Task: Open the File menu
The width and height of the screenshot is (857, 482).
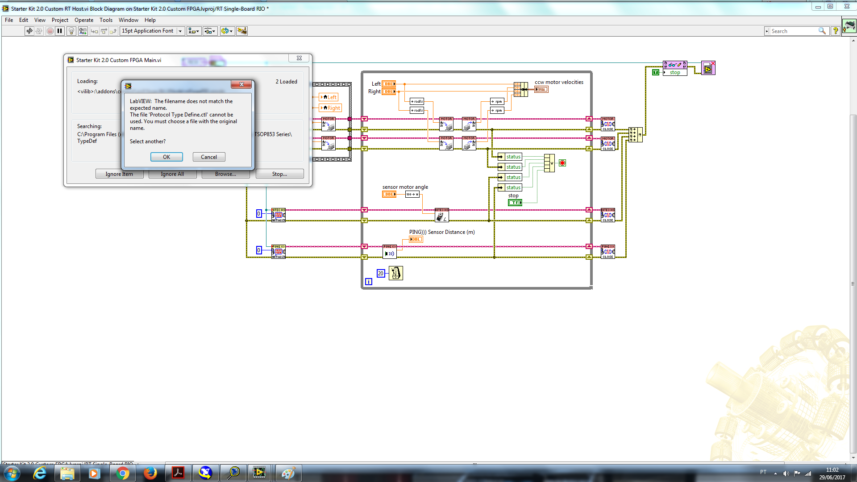Action: [9, 20]
